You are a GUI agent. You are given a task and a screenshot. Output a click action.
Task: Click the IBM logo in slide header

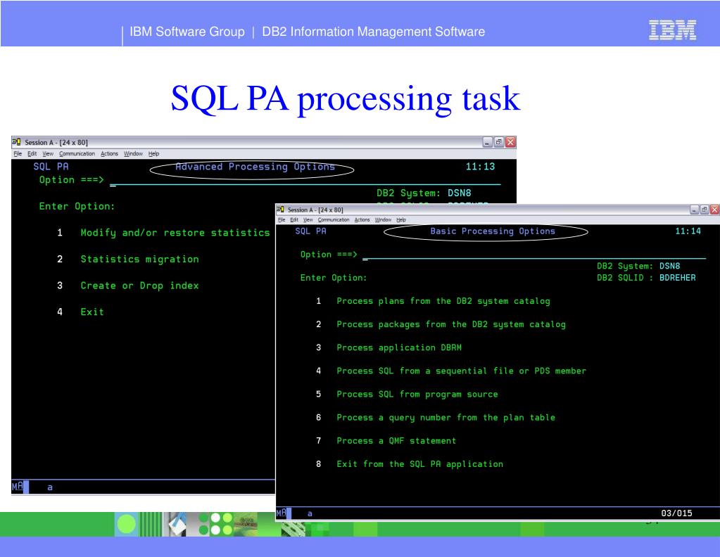673,30
